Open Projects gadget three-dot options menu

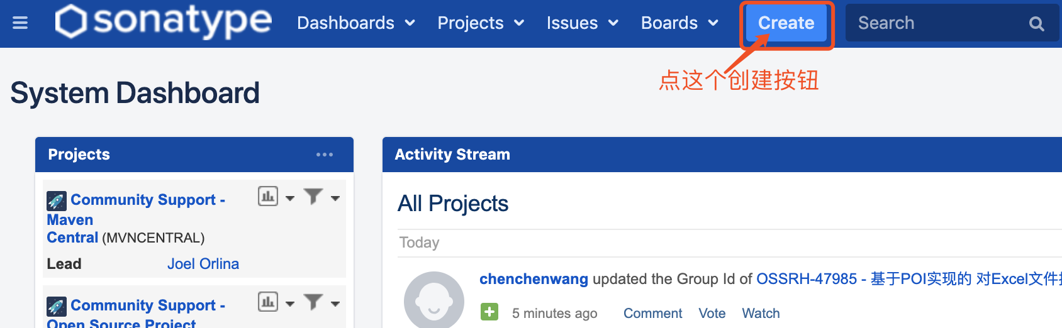click(325, 155)
